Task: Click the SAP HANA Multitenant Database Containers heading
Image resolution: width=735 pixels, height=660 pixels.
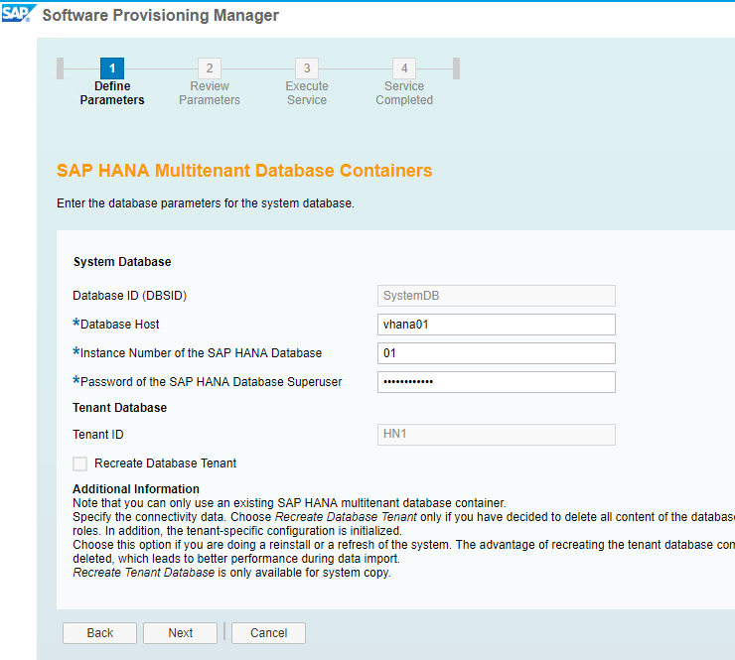Action: 244,171
